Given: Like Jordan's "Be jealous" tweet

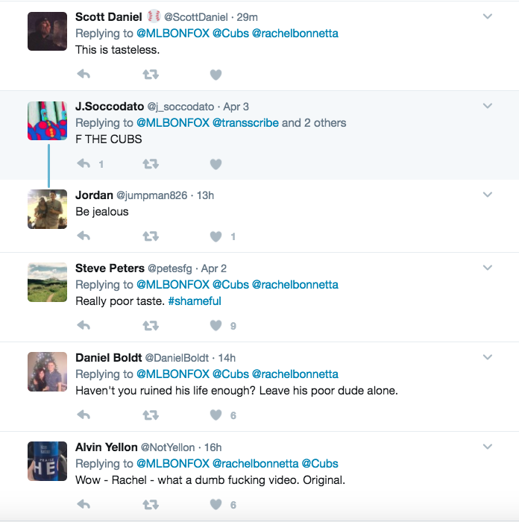Looking at the screenshot, I should tap(216, 236).
